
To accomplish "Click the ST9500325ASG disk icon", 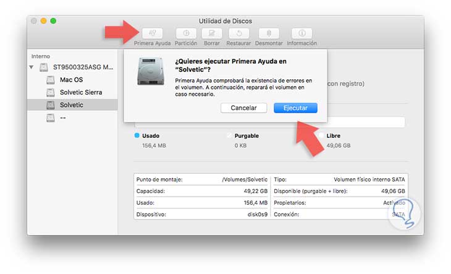I will click(x=44, y=67).
